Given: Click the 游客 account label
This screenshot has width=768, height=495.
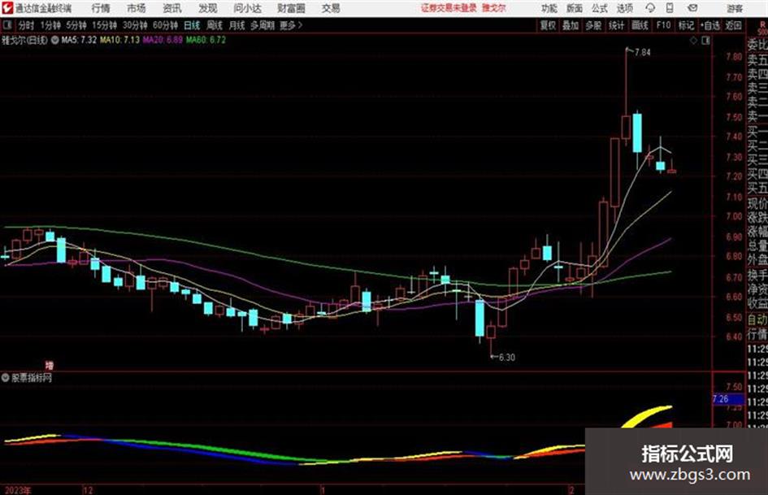Looking at the screenshot, I should 735,8.
